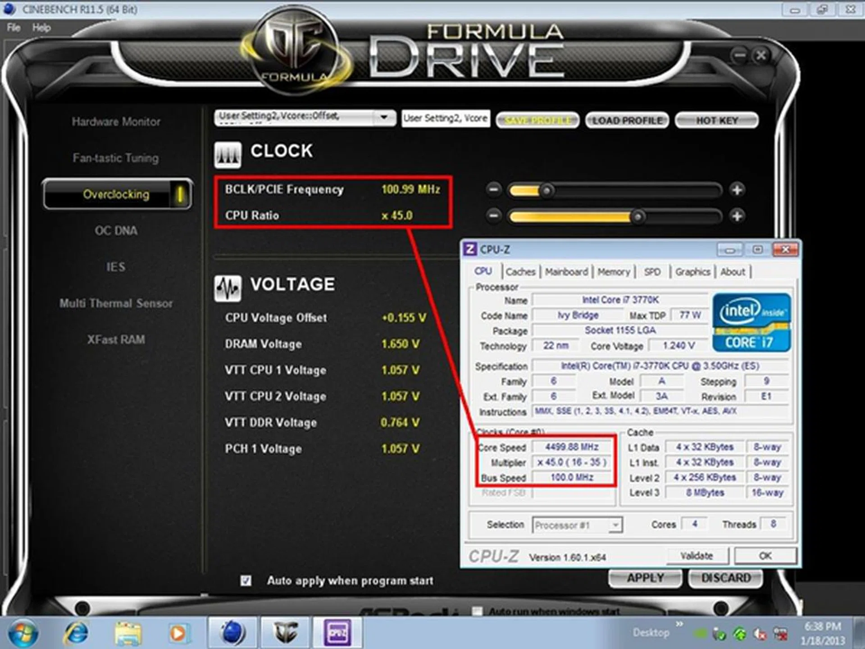
Task: Switch to the Memory tab in CPU-Z
Action: [x=614, y=272]
